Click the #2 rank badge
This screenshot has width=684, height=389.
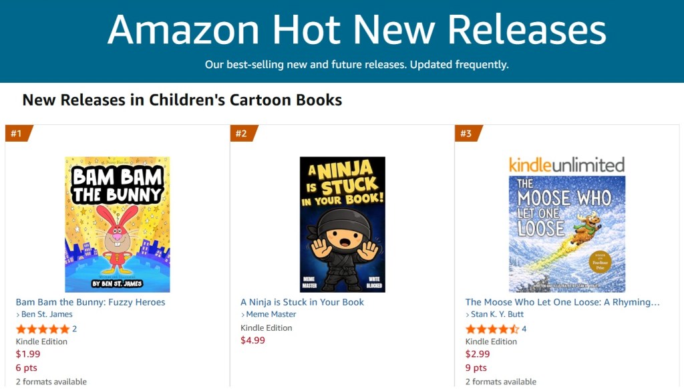pos(242,134)
